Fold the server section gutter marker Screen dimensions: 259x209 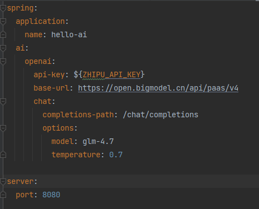click(x=3, y=181)
